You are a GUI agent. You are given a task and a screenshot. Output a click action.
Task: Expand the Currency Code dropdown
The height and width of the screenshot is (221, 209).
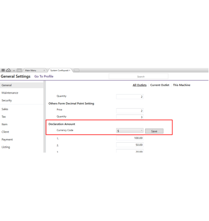[x=130, y=131]
